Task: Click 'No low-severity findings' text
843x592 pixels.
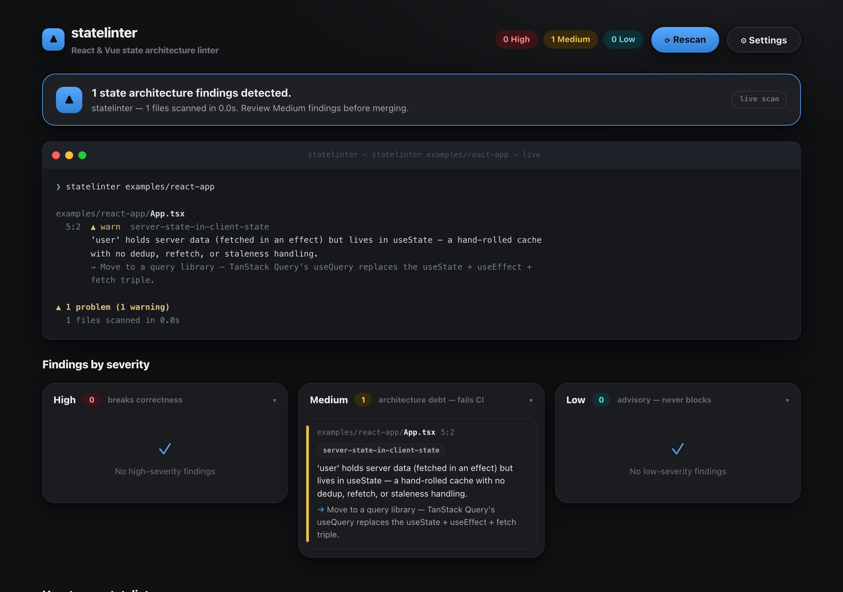Action: pos(677,471)
